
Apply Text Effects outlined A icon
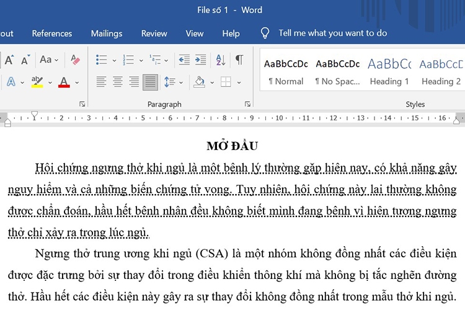(x=11, y=82)
